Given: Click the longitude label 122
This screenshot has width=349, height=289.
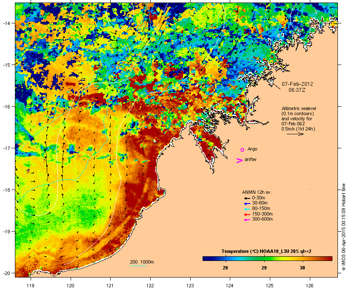Looking at the screenshot, I should pos(150,286).
